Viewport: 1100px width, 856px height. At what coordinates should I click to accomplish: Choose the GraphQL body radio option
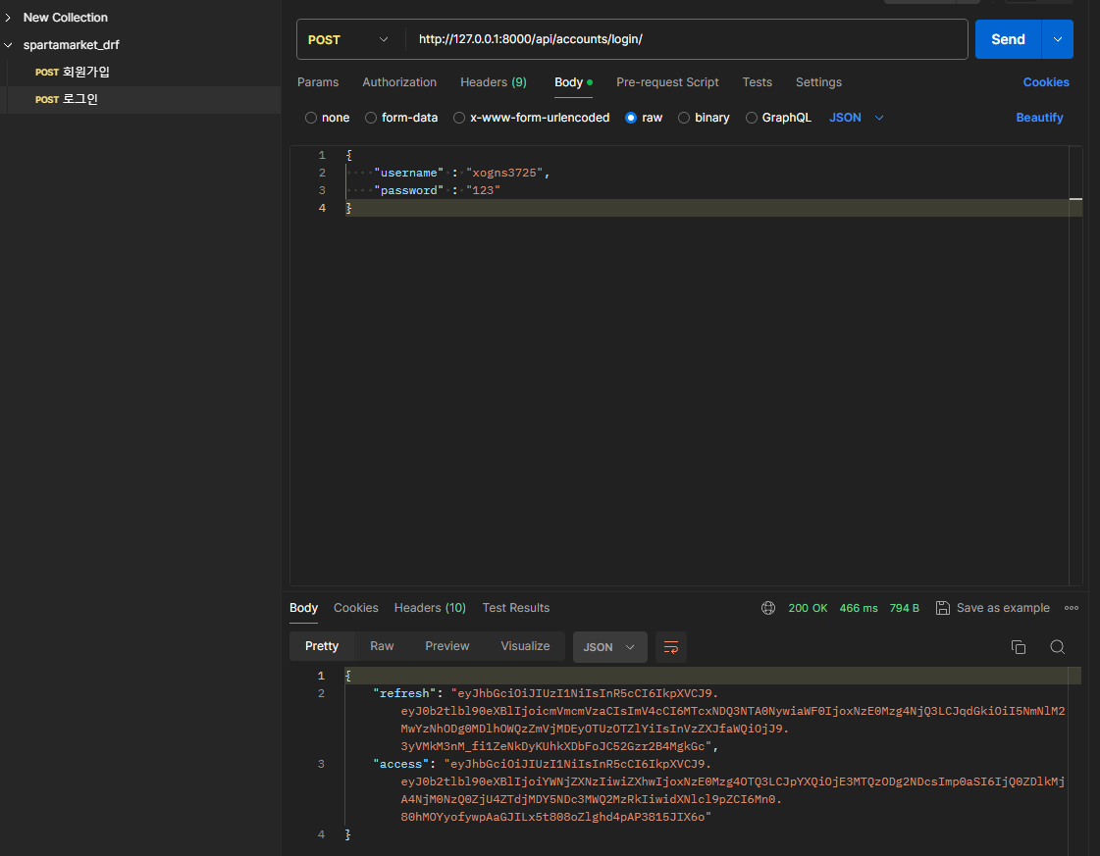(752, 118)
